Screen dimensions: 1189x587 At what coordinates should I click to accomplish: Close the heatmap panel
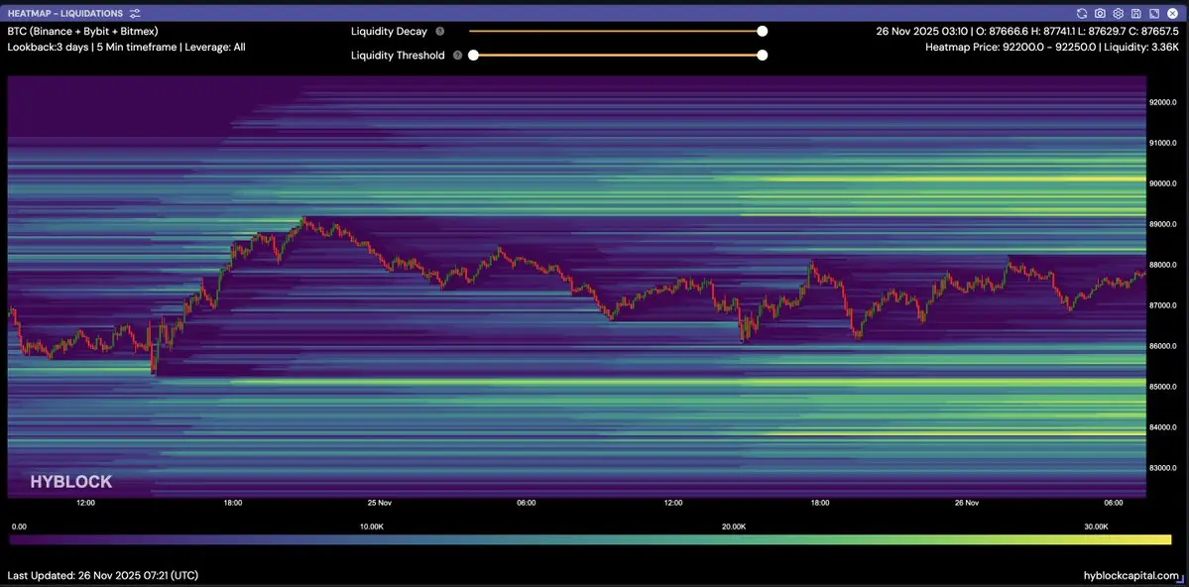(1172, 14)
